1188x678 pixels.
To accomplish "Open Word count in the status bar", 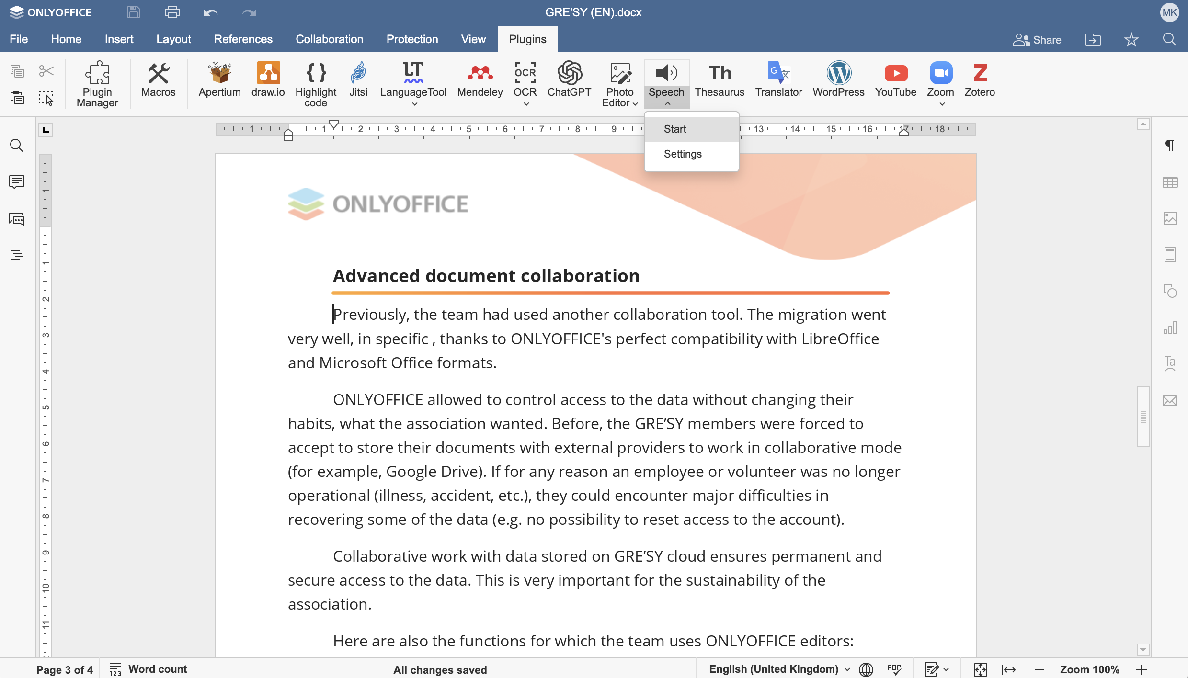I will pos(148,669).
